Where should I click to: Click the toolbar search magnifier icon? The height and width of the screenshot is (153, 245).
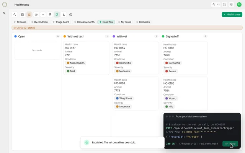(15, 15)
